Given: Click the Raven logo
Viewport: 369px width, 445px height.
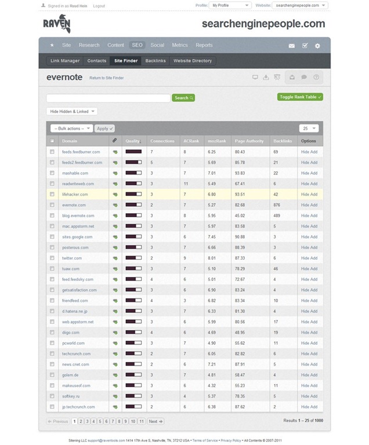Looking at the screenshot, I should pos(57,24).
